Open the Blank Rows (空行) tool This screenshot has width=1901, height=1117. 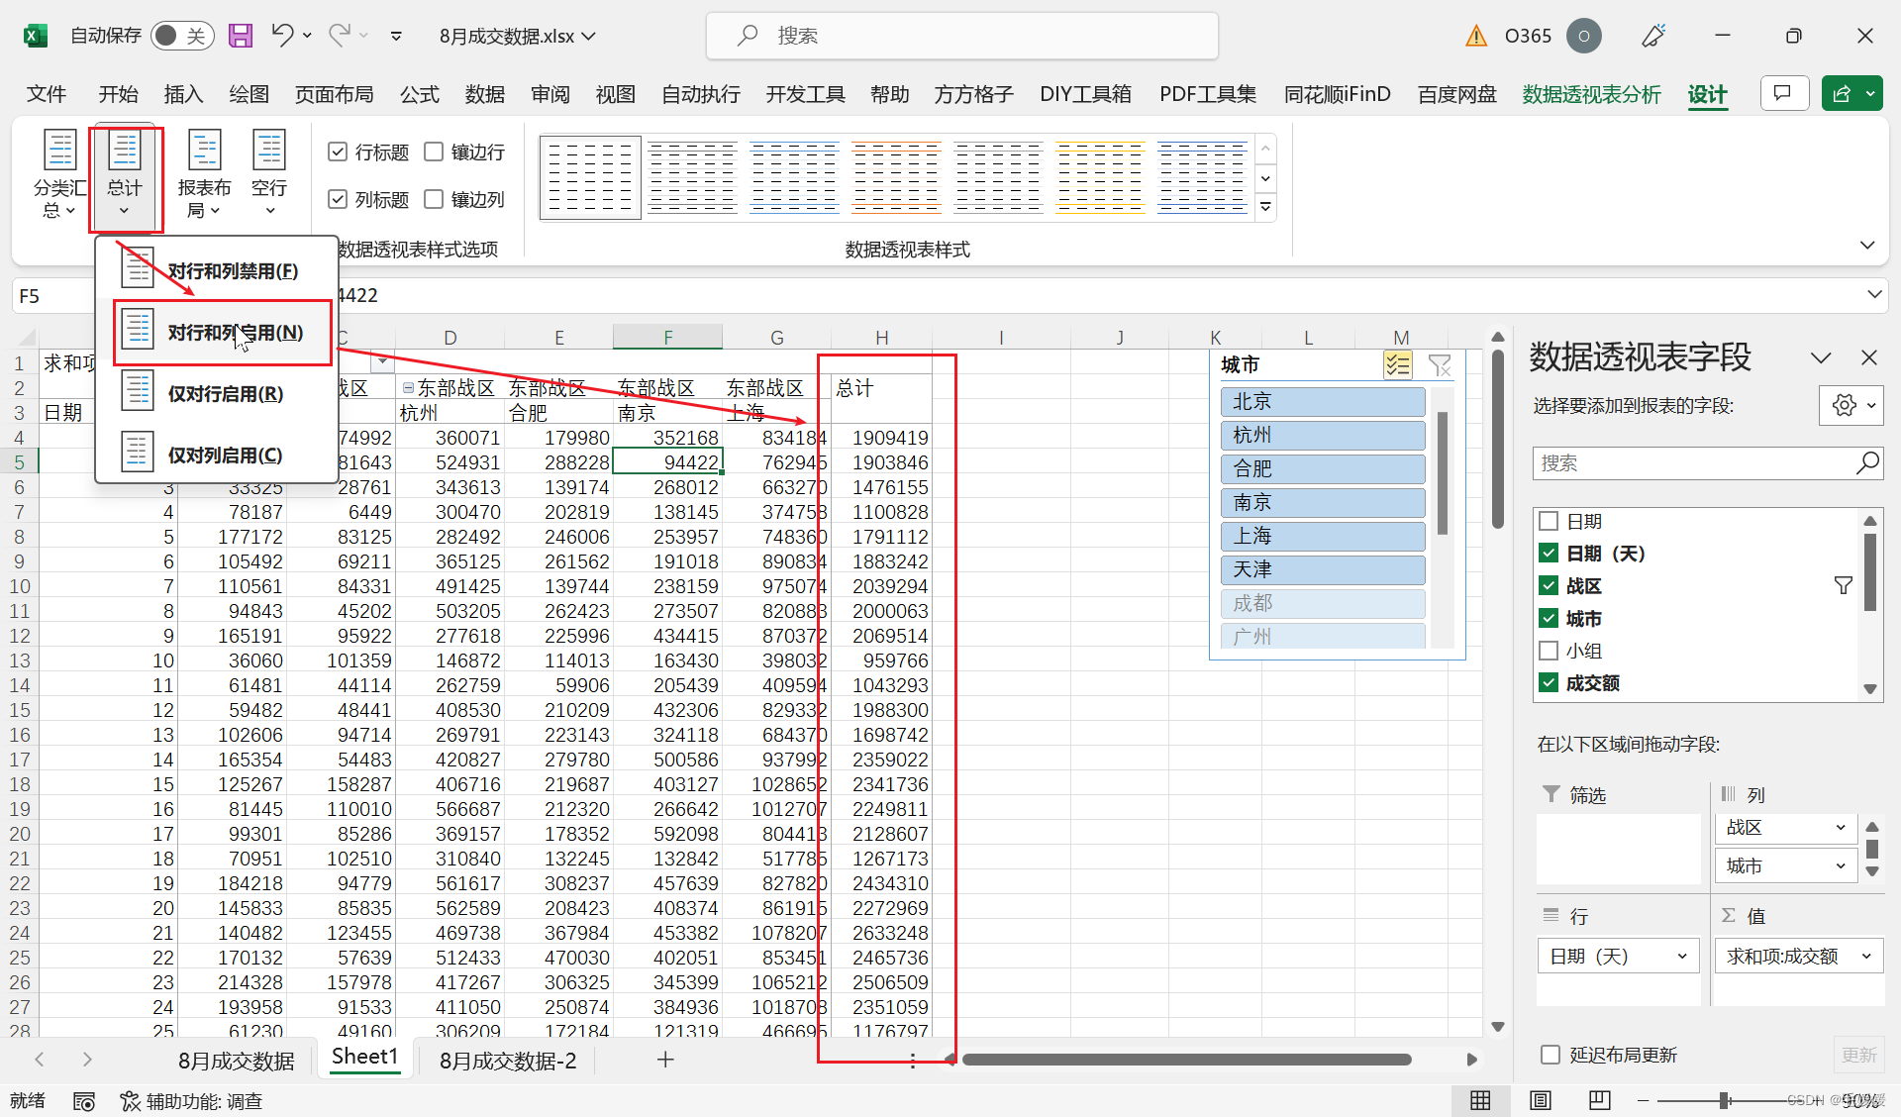[268, 175]
